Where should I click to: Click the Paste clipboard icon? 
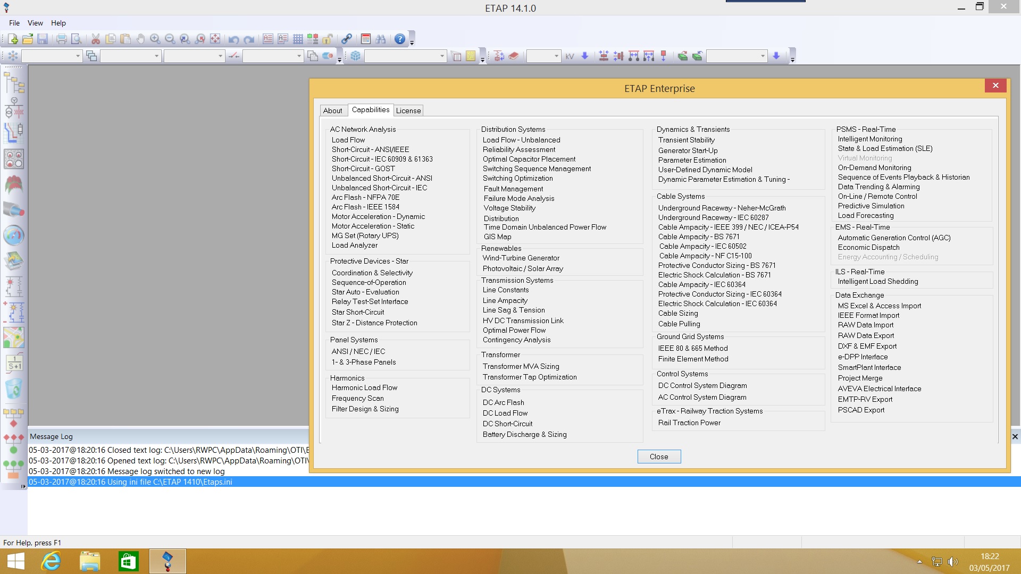pyautogui.click(x=125, y=39)
